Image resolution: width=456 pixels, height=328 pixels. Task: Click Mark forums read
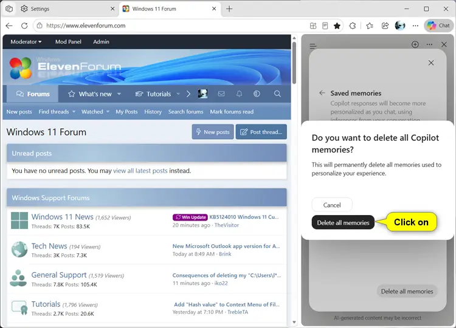[232, 112]
